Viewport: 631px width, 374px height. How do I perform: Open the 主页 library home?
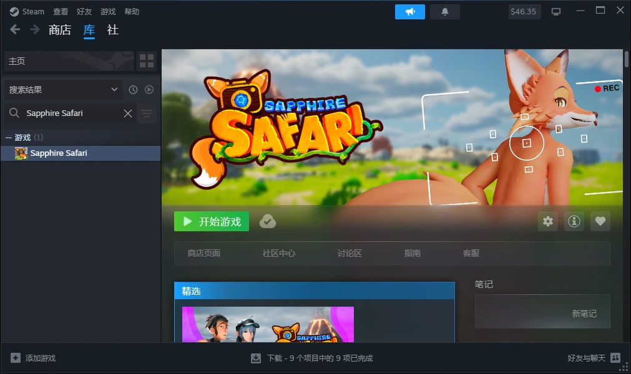69,61
